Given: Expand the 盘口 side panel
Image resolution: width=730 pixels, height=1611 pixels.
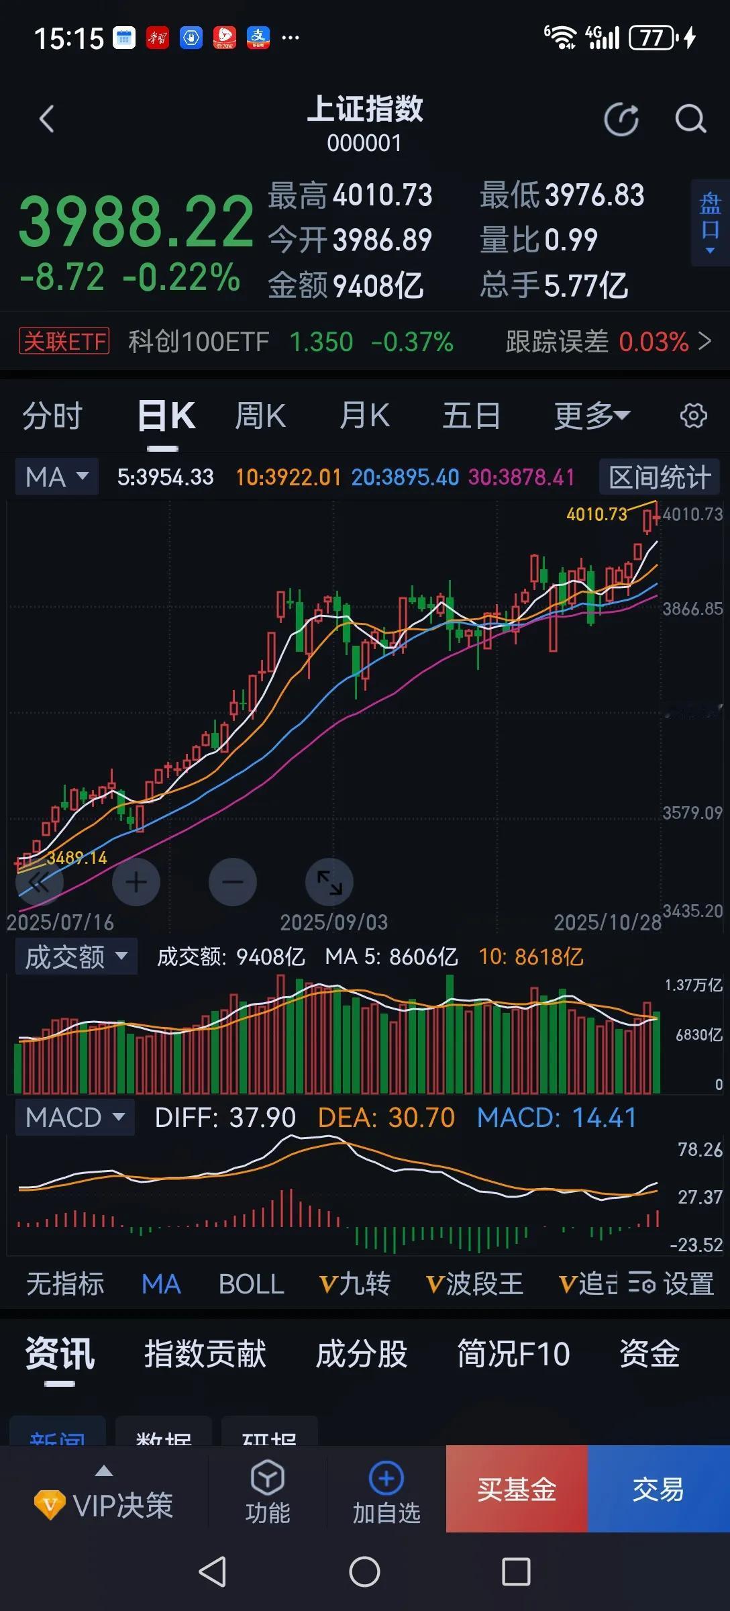Looking at the screenshot, I should click(710, 223).
